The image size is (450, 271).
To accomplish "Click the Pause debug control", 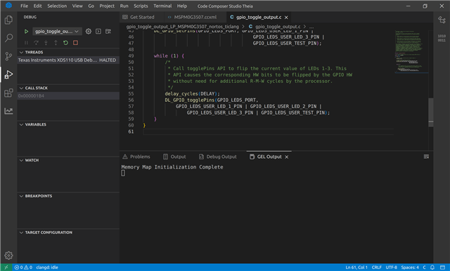I will point(26,43).
